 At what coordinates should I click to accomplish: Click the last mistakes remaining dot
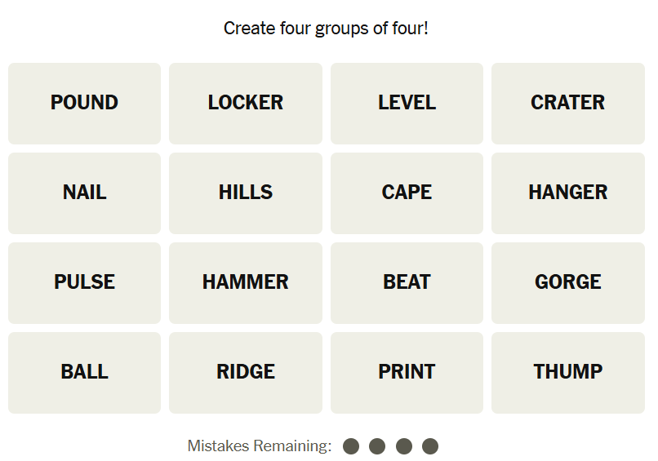430,446
